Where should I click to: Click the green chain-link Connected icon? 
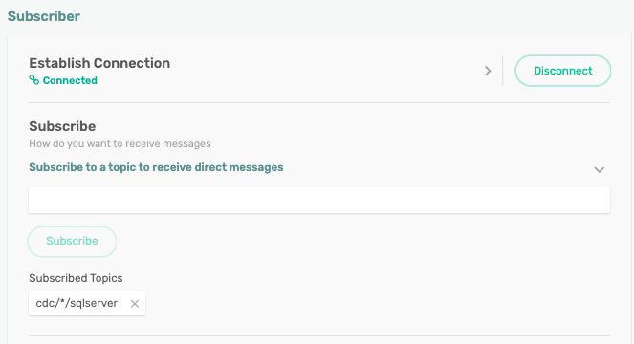34,80
